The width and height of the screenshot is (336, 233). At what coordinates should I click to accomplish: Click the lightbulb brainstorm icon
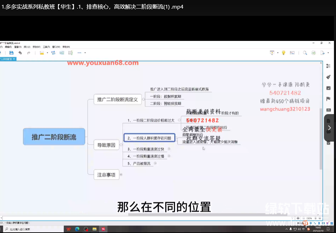tap(283, 53)
